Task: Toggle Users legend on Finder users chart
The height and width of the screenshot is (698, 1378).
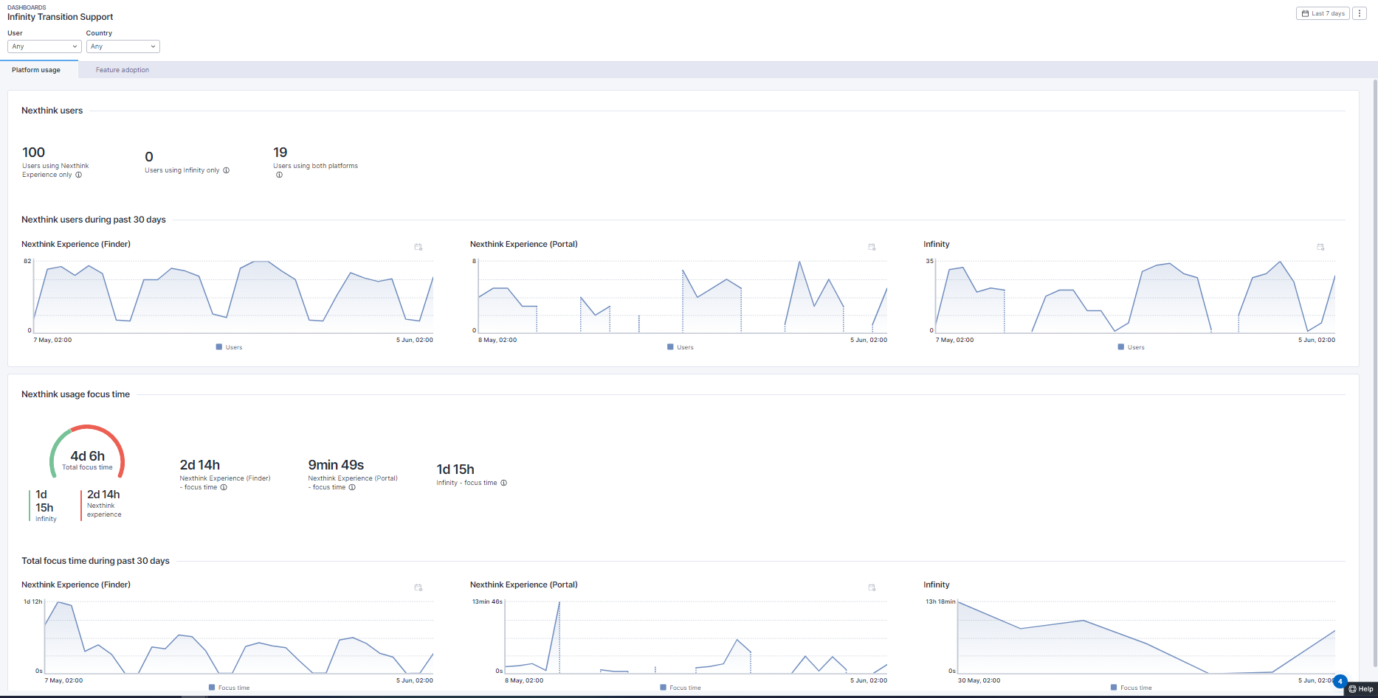Action: click(x=229, y=347)
